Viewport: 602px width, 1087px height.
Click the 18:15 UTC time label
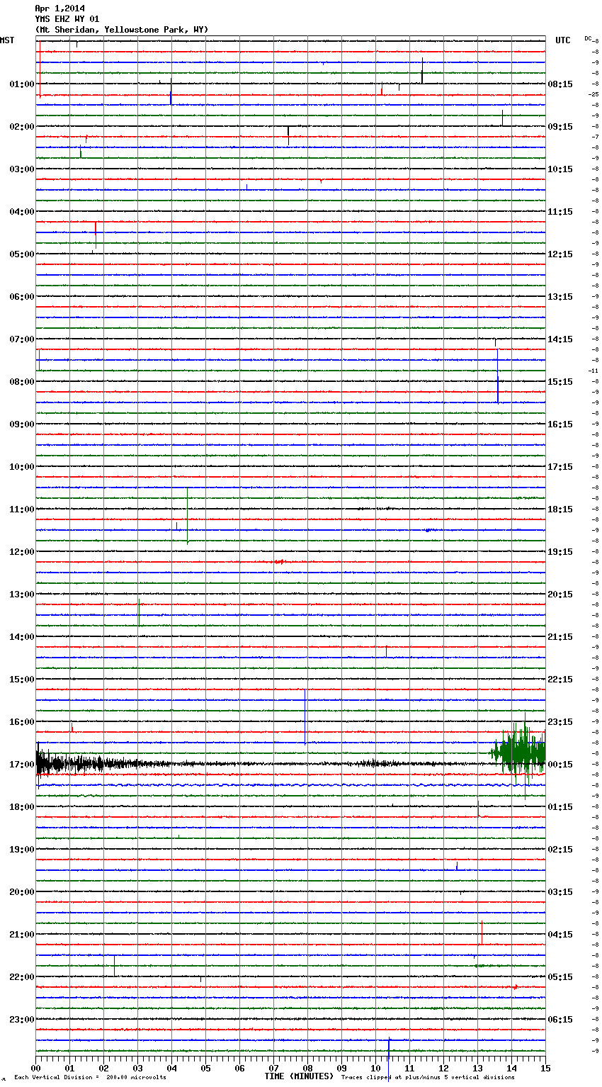(560, 509)
